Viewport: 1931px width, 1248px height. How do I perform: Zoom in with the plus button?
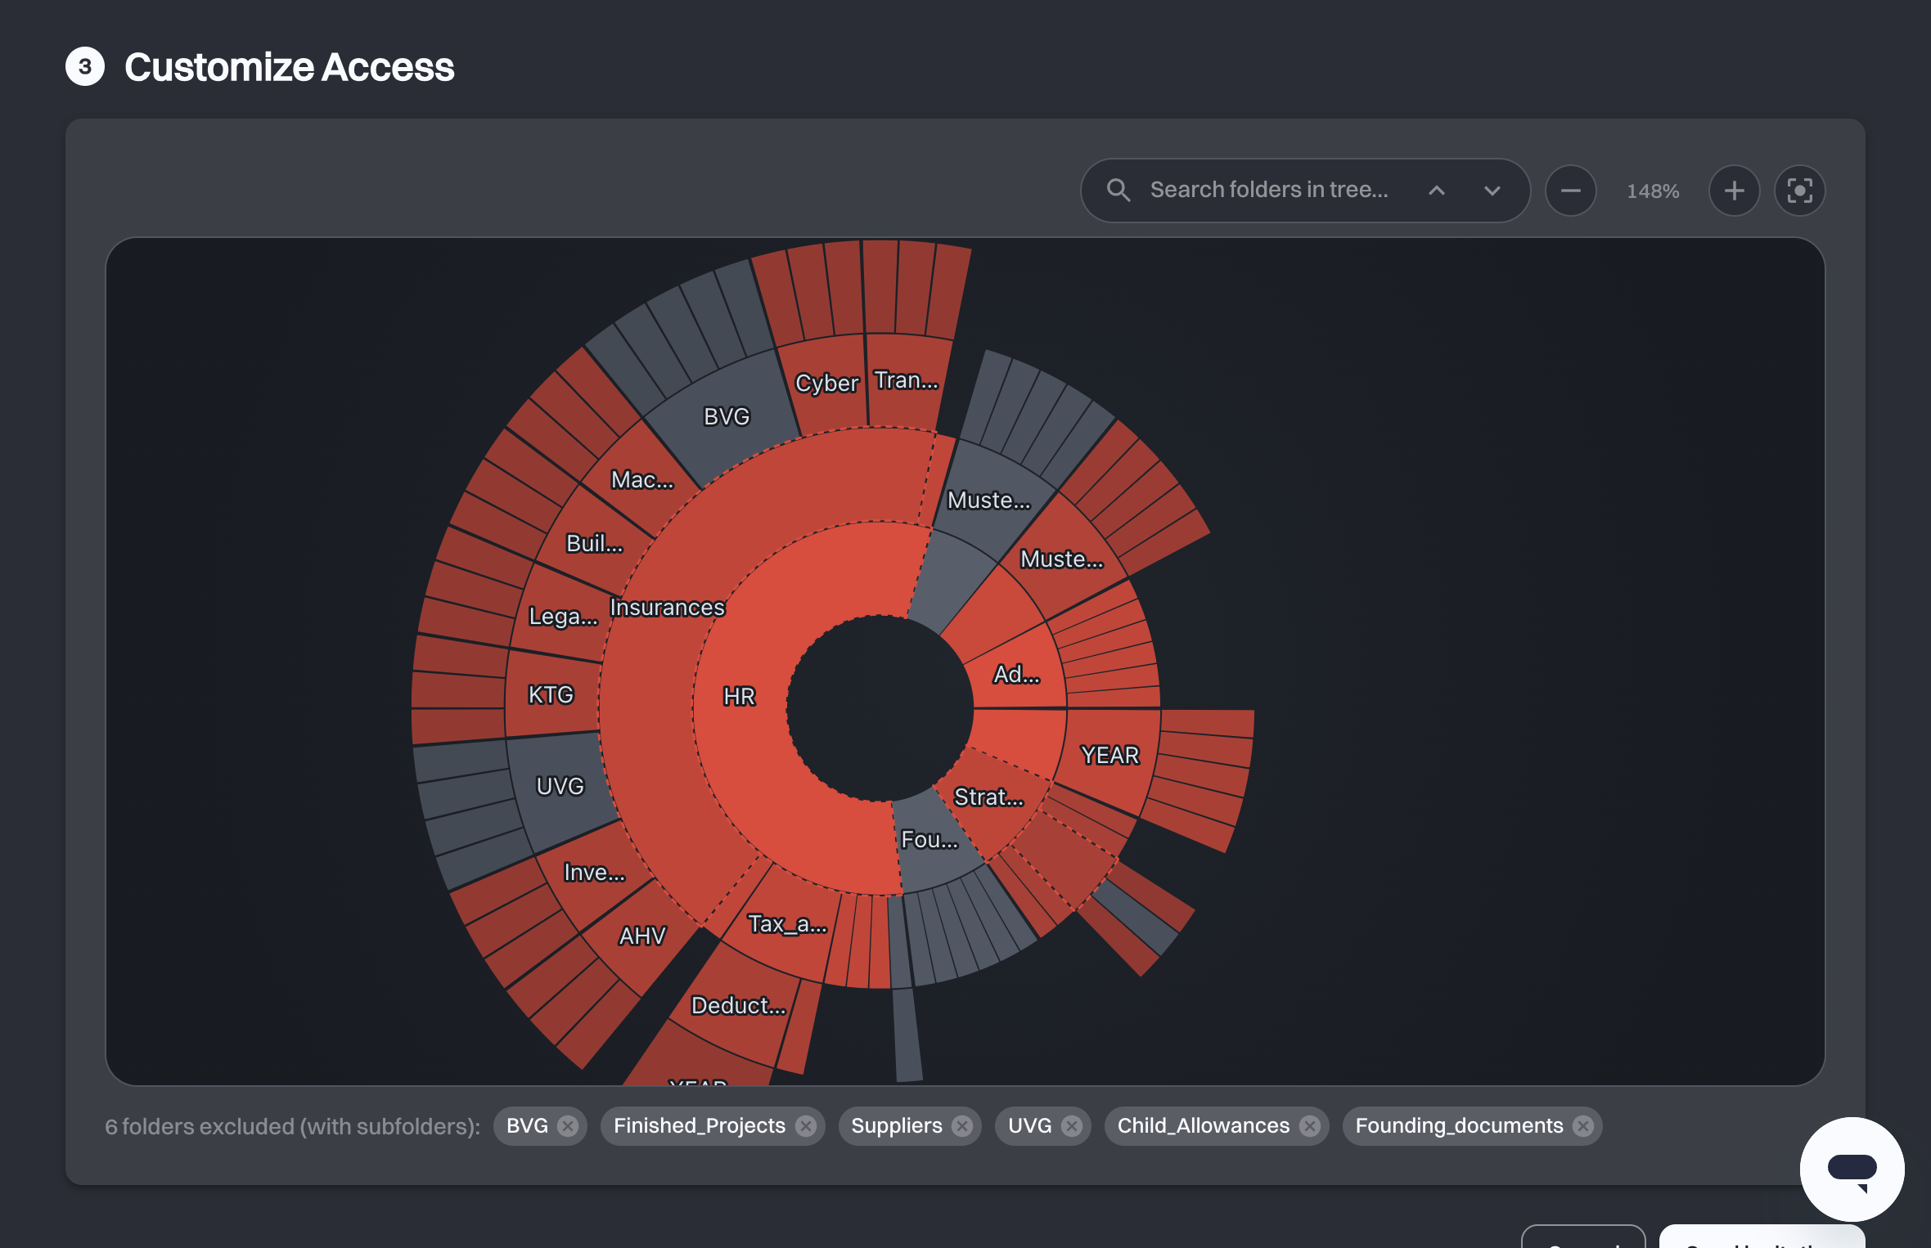click(x=1734, y=191)
